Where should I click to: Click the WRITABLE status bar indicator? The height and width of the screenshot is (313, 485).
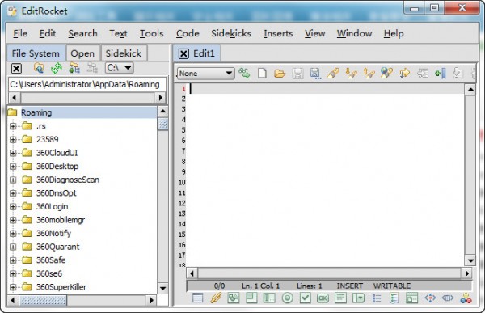pyautogui.click(x=392, y=286)
